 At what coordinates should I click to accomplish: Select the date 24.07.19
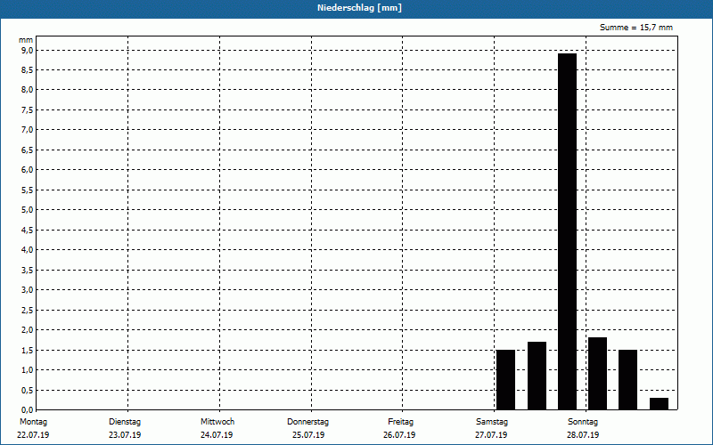(217, 435)
